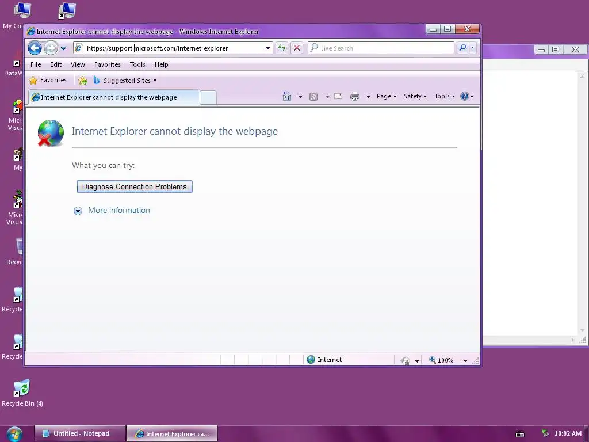Open the Windows Start orb
The image size is (589, 442).
click(14, 434)
